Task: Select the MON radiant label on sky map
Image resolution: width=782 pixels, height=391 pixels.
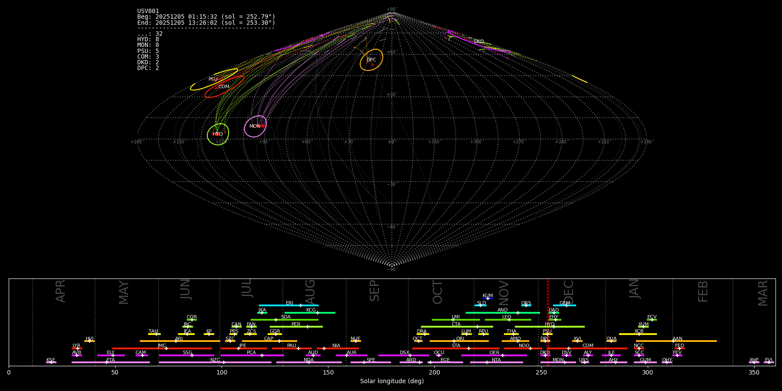Action: tap(255, 126)
